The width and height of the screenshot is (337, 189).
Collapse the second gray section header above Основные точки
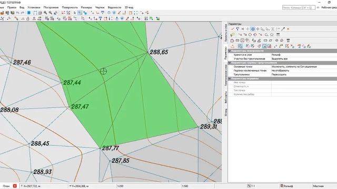click(230, 63)
